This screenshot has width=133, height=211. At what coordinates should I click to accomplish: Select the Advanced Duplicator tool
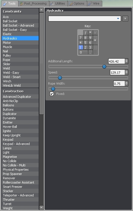click(20, 97)
